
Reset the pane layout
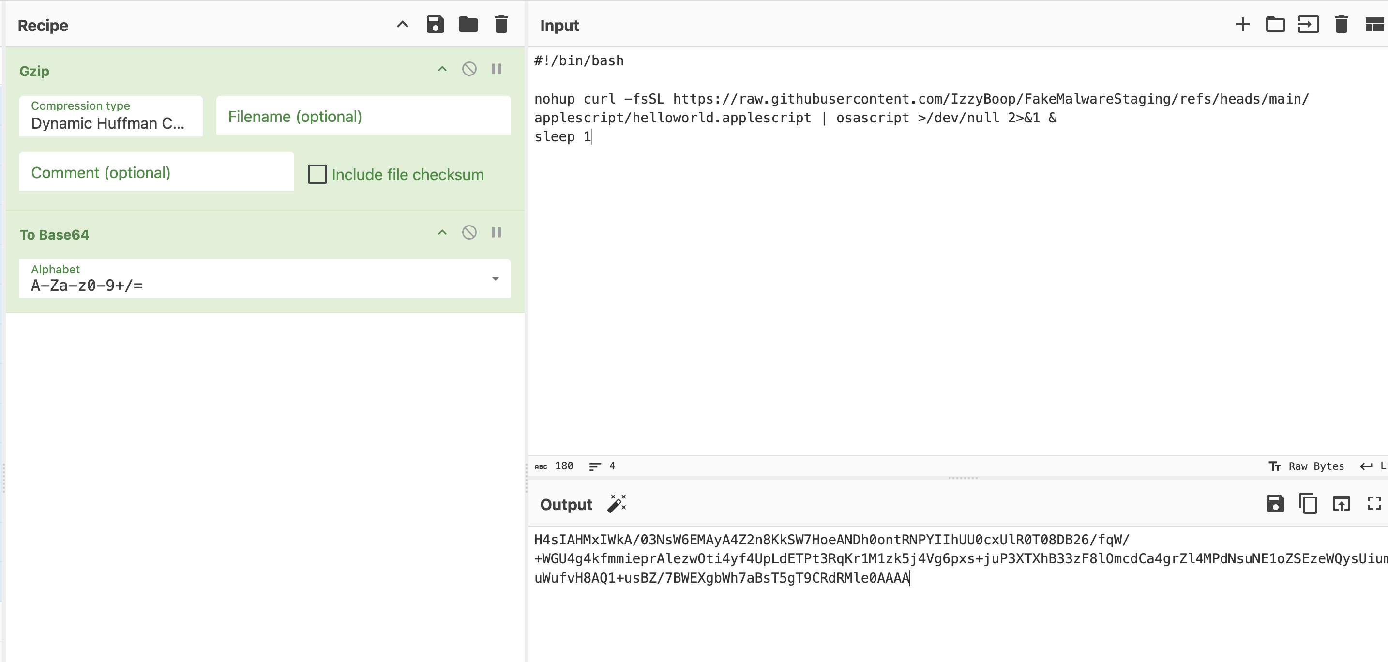tap(1373, 25)
